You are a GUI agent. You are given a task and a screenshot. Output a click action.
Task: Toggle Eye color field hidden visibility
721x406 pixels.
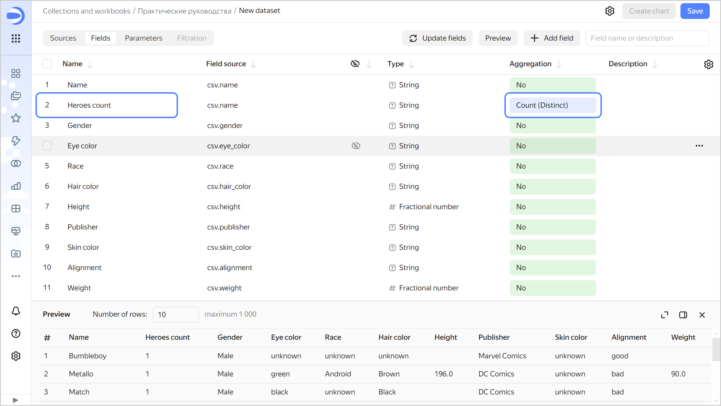356,146
